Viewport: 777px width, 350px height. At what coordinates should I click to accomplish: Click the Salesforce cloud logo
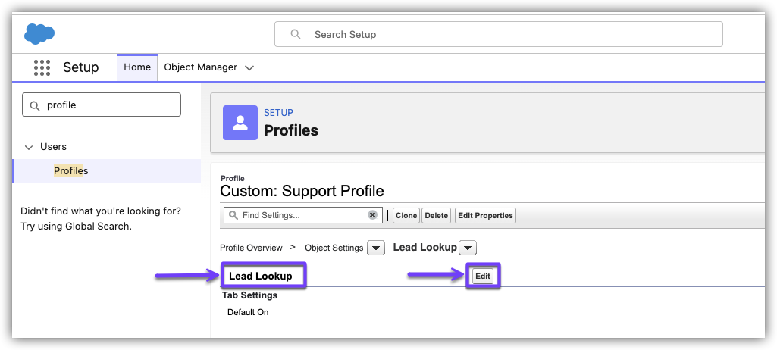39,34
